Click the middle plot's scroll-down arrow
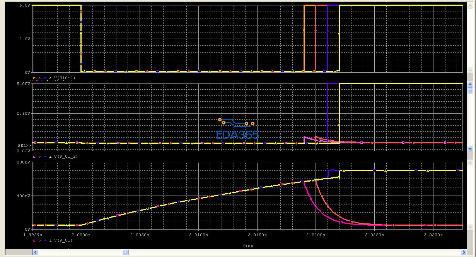The height and width of the screenshot is (257, 476). pos(470,148)
